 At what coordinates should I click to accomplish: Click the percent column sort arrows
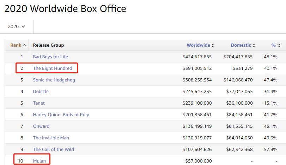tap(279, 45)
